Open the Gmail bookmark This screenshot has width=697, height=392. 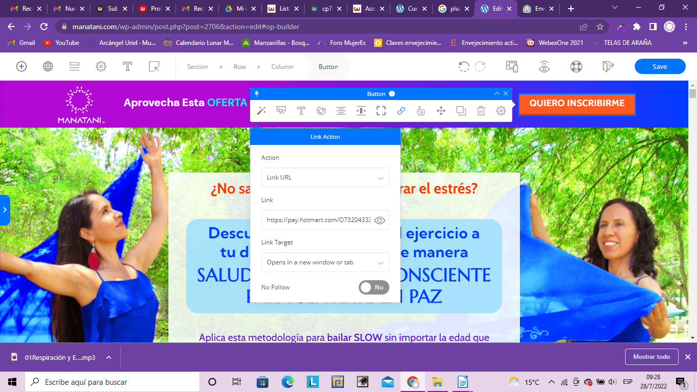tap(21, 43)
